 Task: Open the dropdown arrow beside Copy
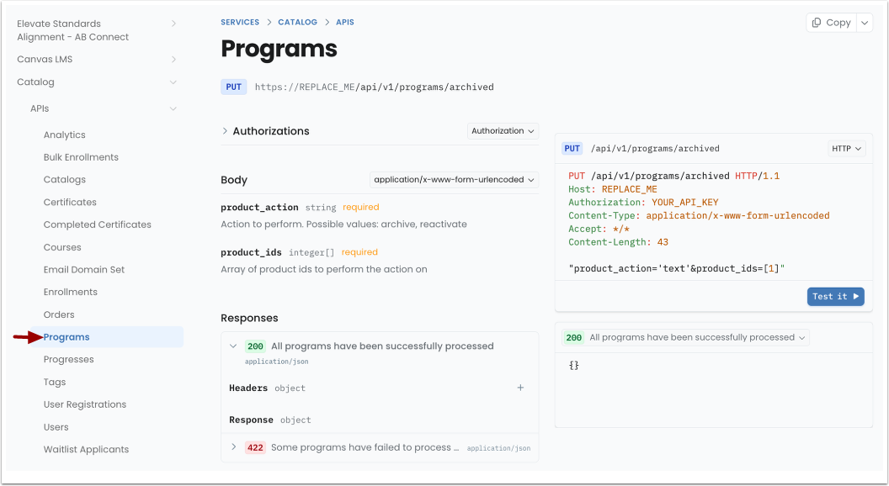click(865, 23)
